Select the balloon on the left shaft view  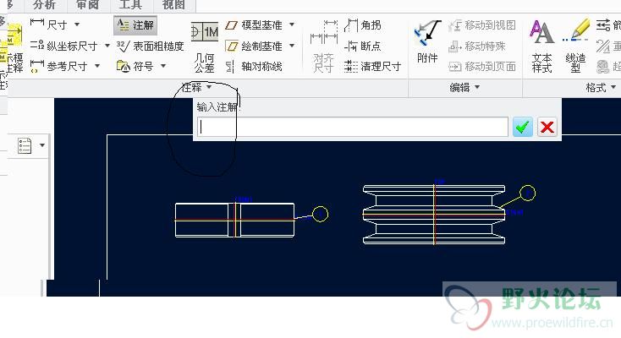pos(320,214)
